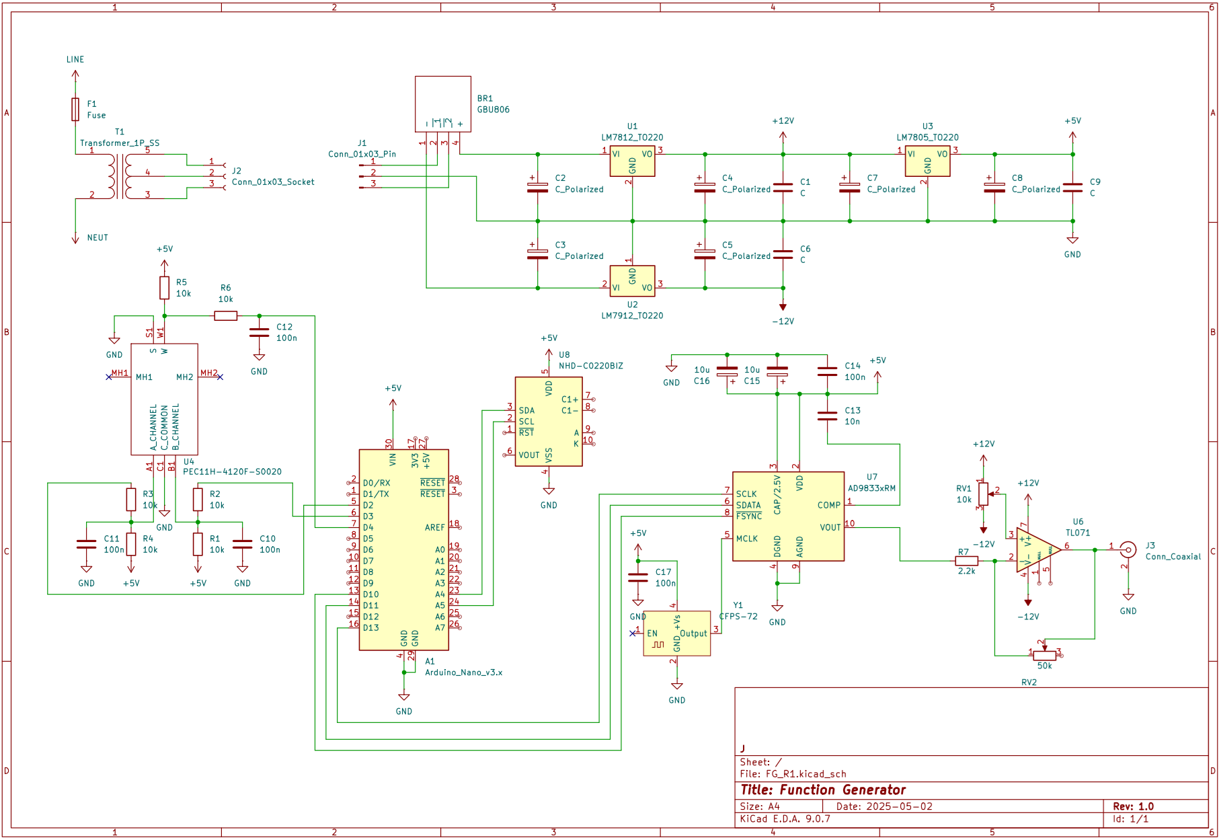Click the no-connect X on encoder MH1 pin
The image size is (1221, 840).
pos(109,377)
